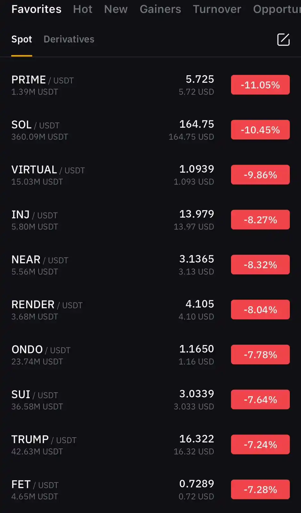Tap the edit favorites list icon

click(x=283, y=39)
